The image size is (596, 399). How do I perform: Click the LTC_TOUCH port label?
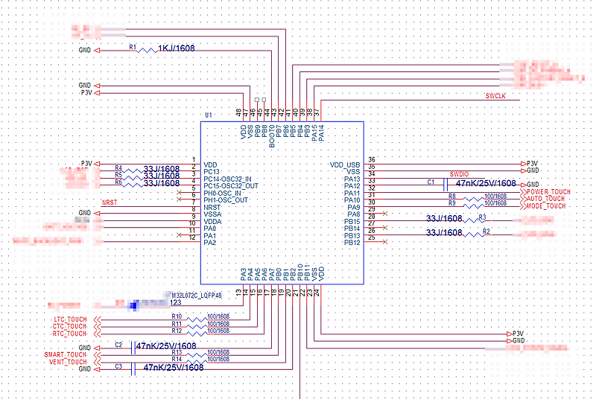(70, 319)
